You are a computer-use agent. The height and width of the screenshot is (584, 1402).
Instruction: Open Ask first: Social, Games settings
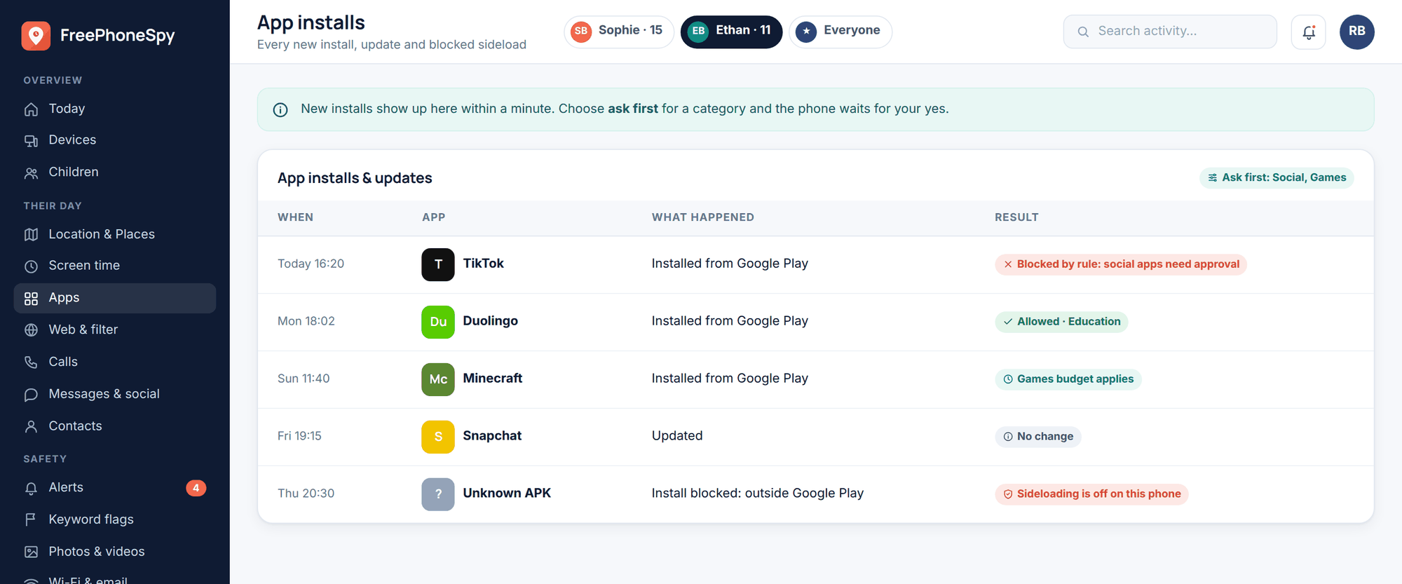pyautogui.click(x=1277, y=177)
